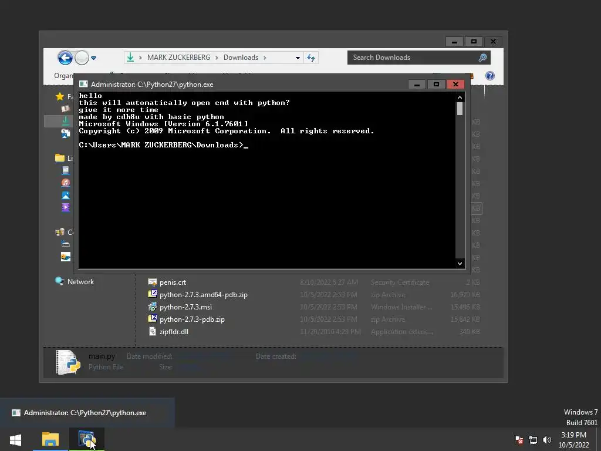Click the Downloads arrow icon in address bar
Screen dimensions: 601x451
point(130,58)
